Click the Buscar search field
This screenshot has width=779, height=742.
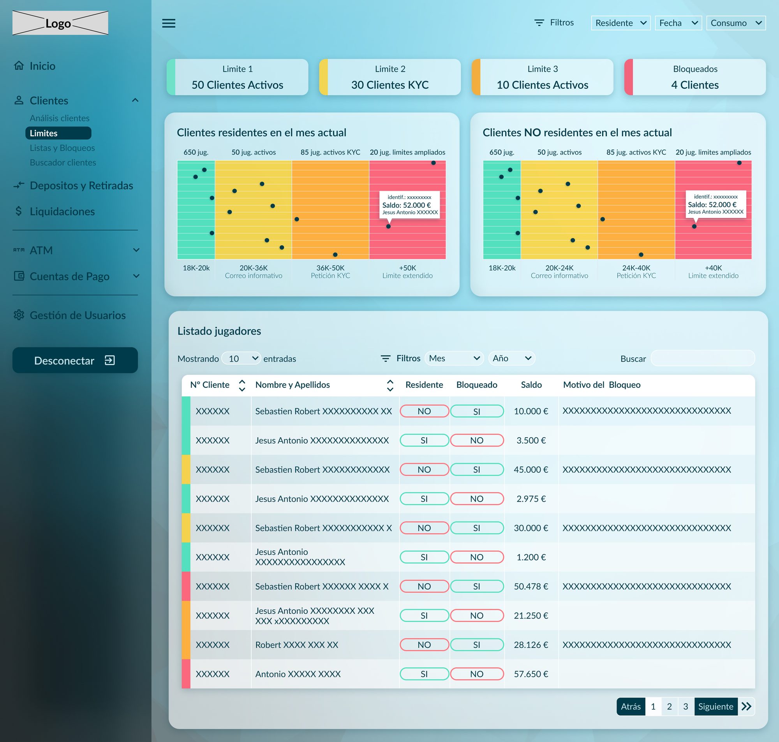coord(703,358)
